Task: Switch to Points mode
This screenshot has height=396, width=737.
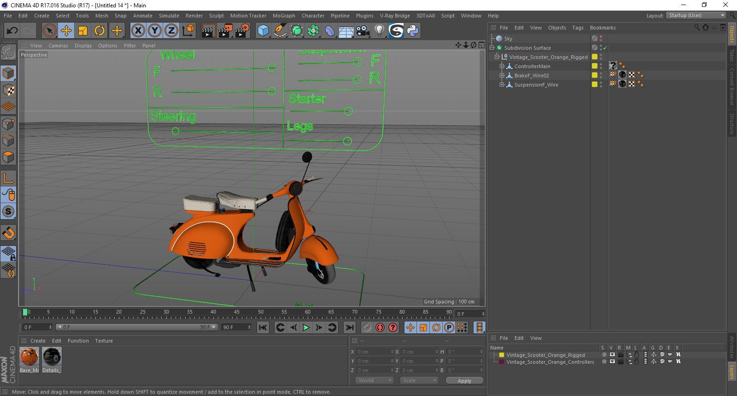Action: 8,124
